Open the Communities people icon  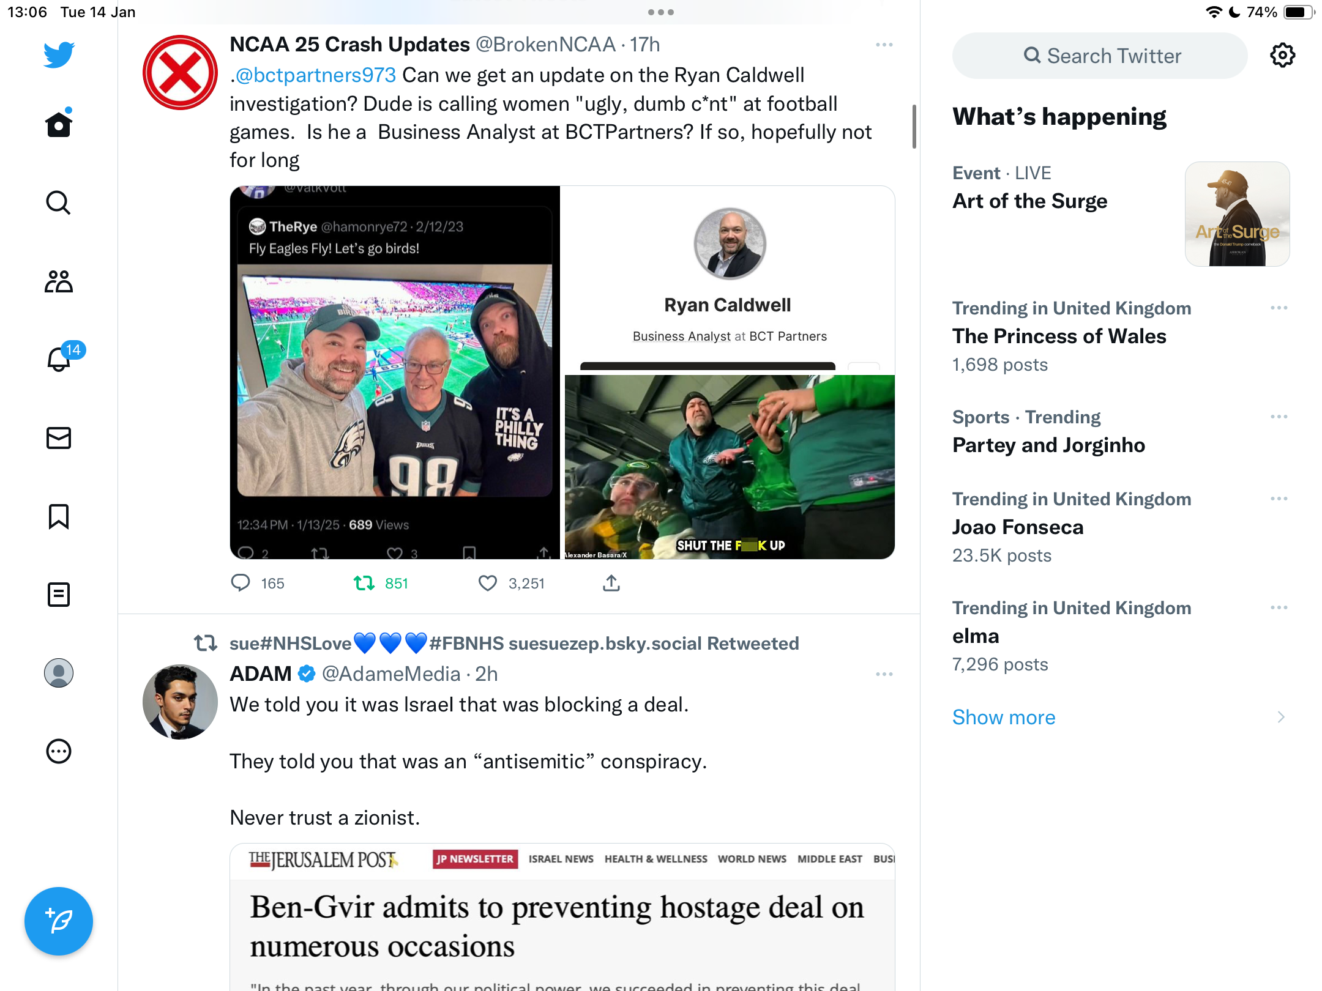[59, 281]
